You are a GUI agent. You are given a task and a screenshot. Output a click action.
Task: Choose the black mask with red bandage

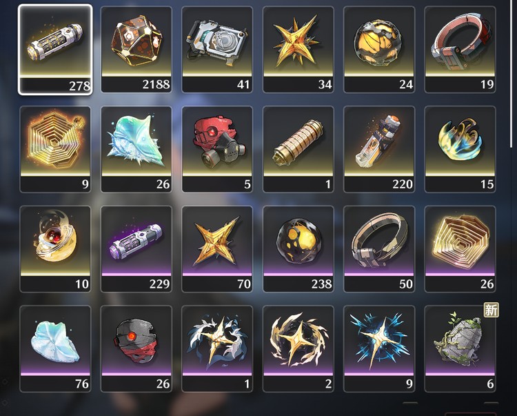tap(136, 348)
